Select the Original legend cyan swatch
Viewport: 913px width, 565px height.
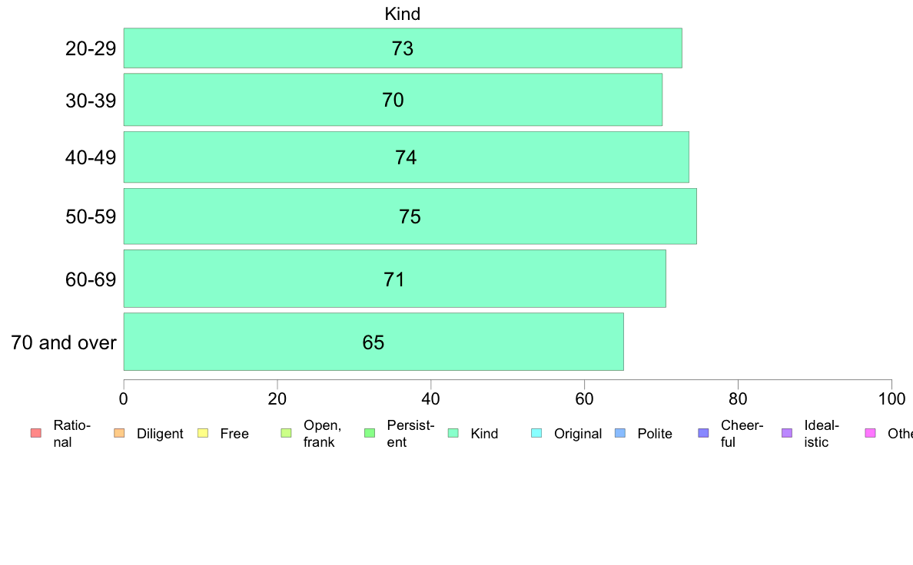pos(537,433)
